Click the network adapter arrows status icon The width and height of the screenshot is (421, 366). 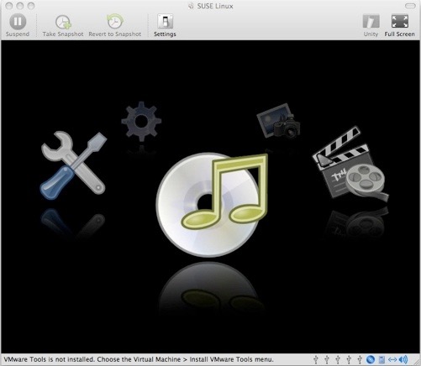[392, 359]
